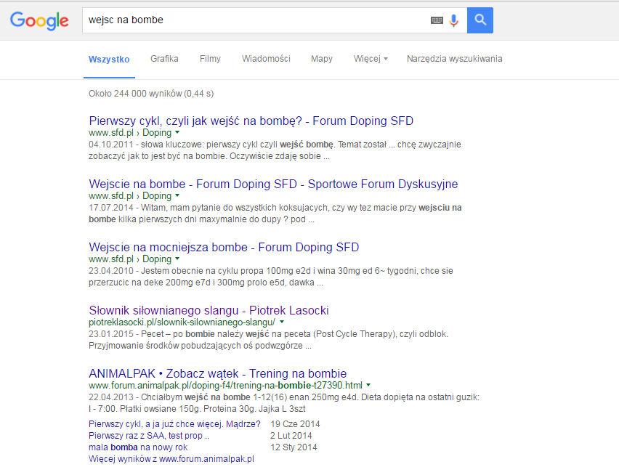
Task: Switch to the Filmy tab
Action: point(210,59)
